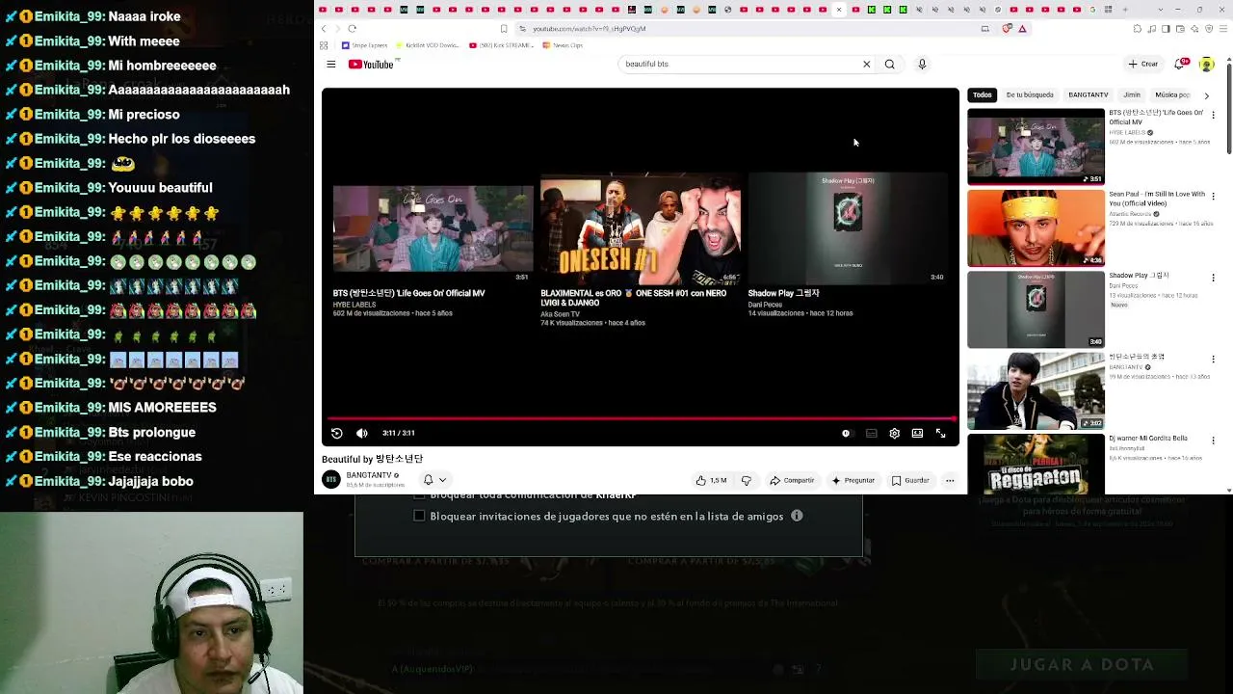Open a new browser tab with plus
This screenshot has width=1233, height=694.
1125,10
